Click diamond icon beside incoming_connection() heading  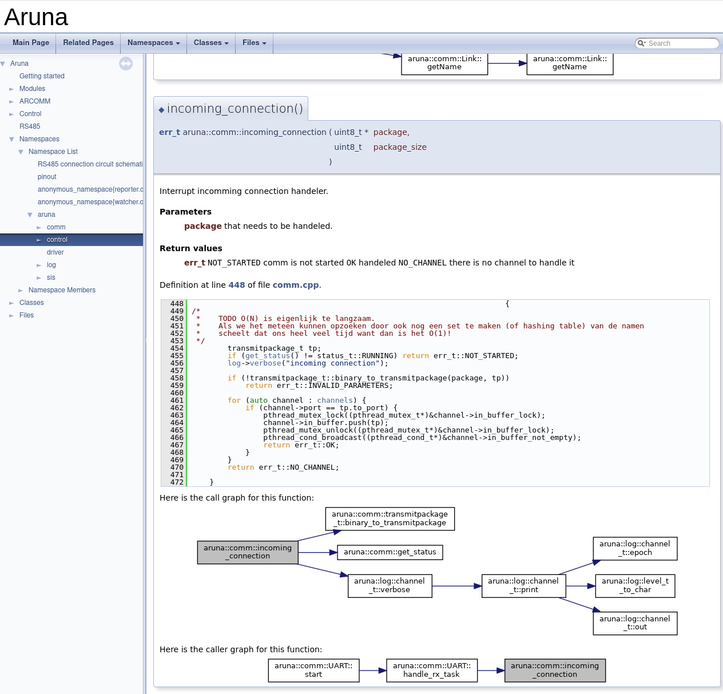161,110
